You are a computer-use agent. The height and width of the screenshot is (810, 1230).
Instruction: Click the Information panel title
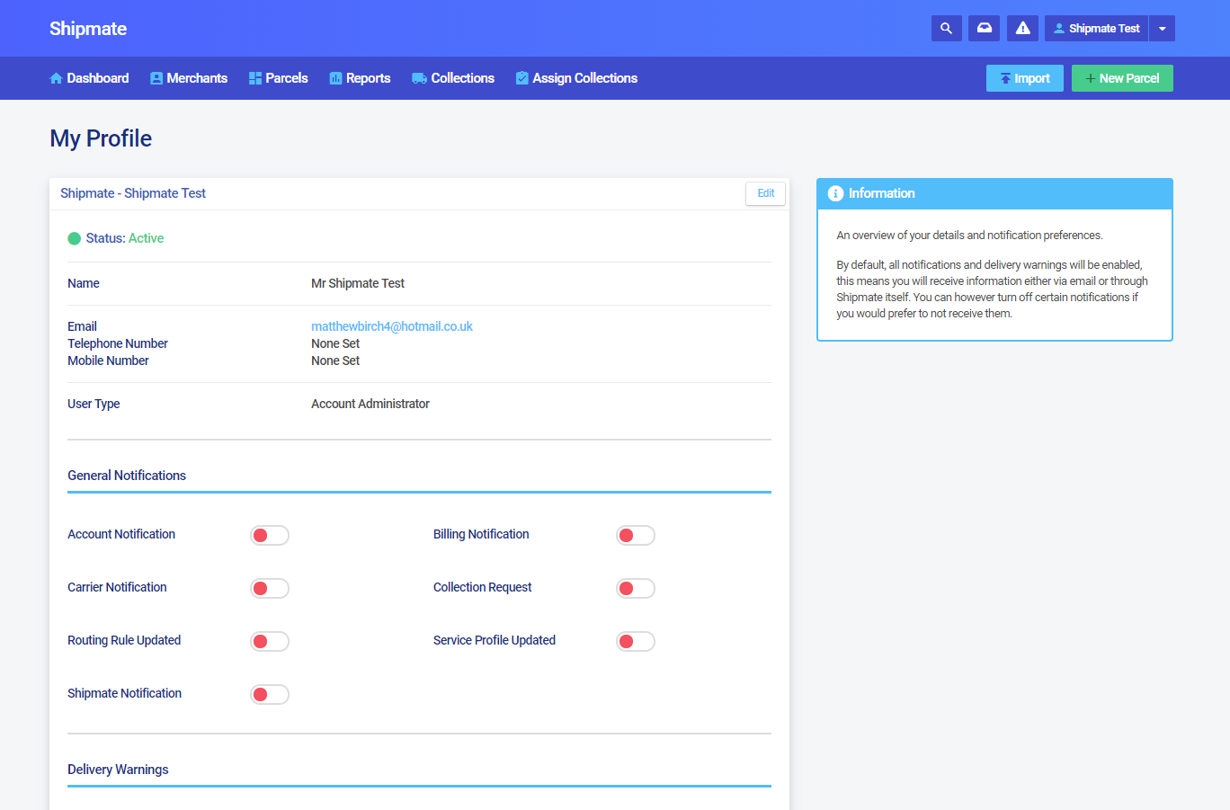point(882,193)
